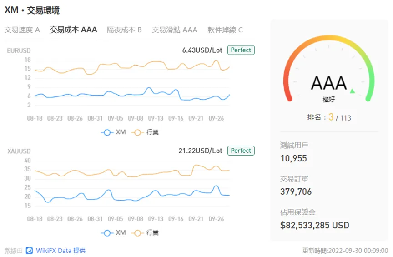Click the WikiFX Data logo icon

pos(29,251)
